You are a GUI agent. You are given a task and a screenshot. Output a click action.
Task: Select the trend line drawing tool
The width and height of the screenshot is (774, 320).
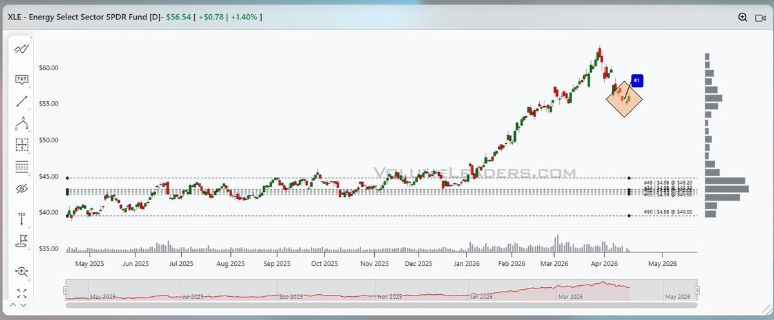pyautogui.click(x=22, y=102)
